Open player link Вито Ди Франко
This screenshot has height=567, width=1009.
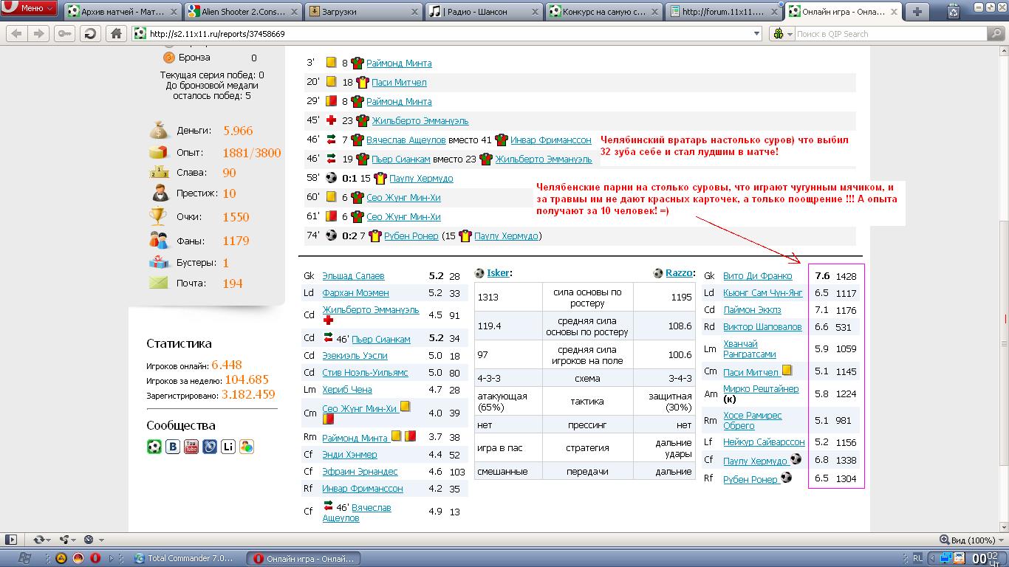[757, 276]
